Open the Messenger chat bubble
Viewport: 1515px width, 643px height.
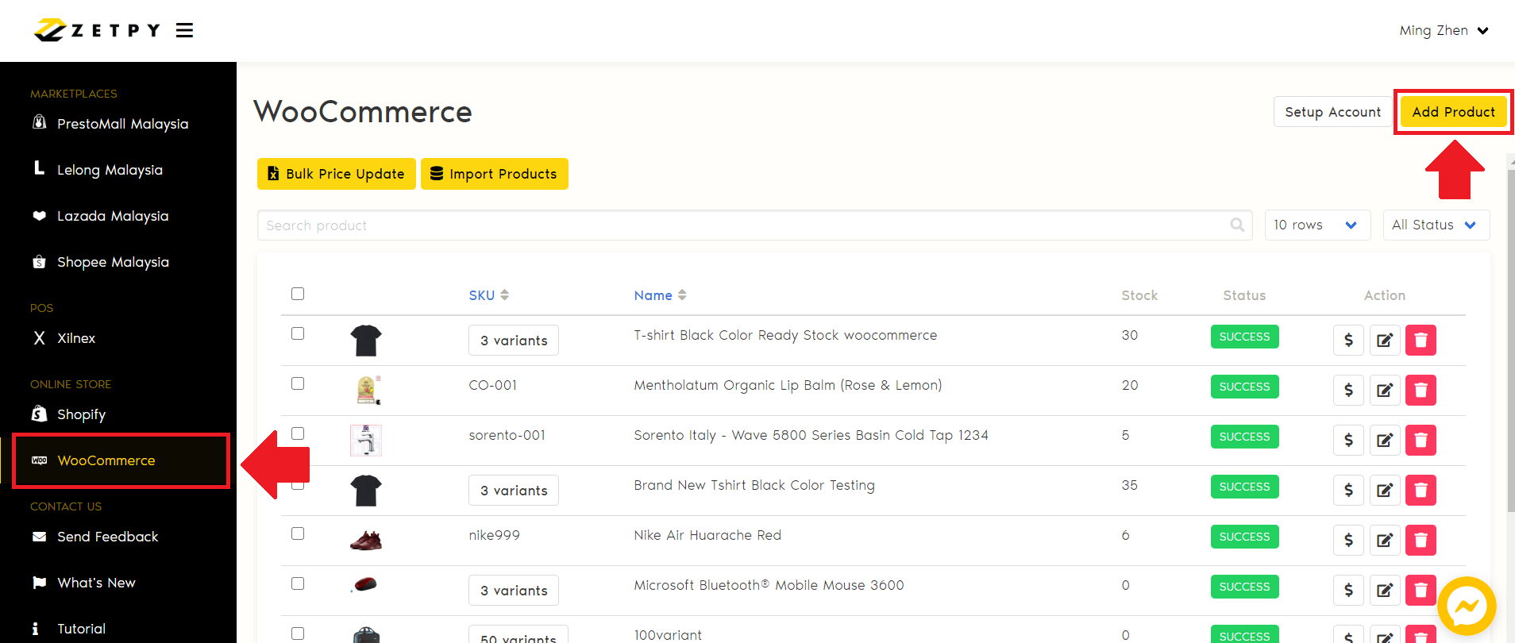1466,607
